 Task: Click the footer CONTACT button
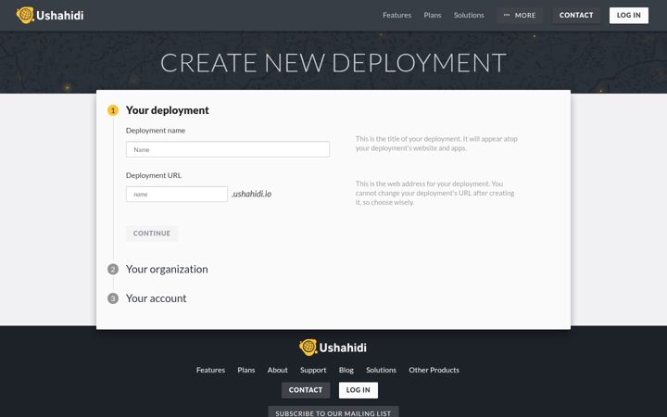click(x=306, y=390)
